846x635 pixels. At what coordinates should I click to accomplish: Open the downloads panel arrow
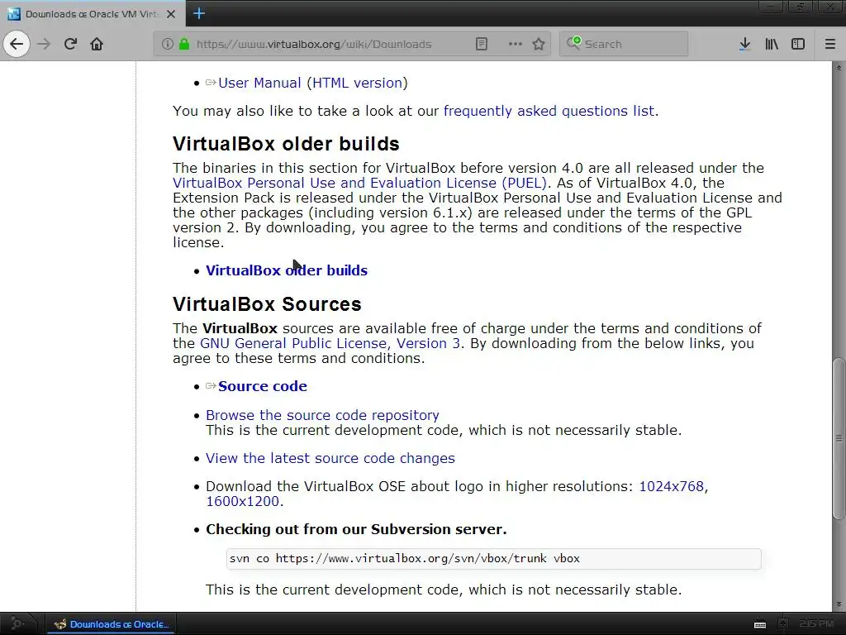click(744, 44)
